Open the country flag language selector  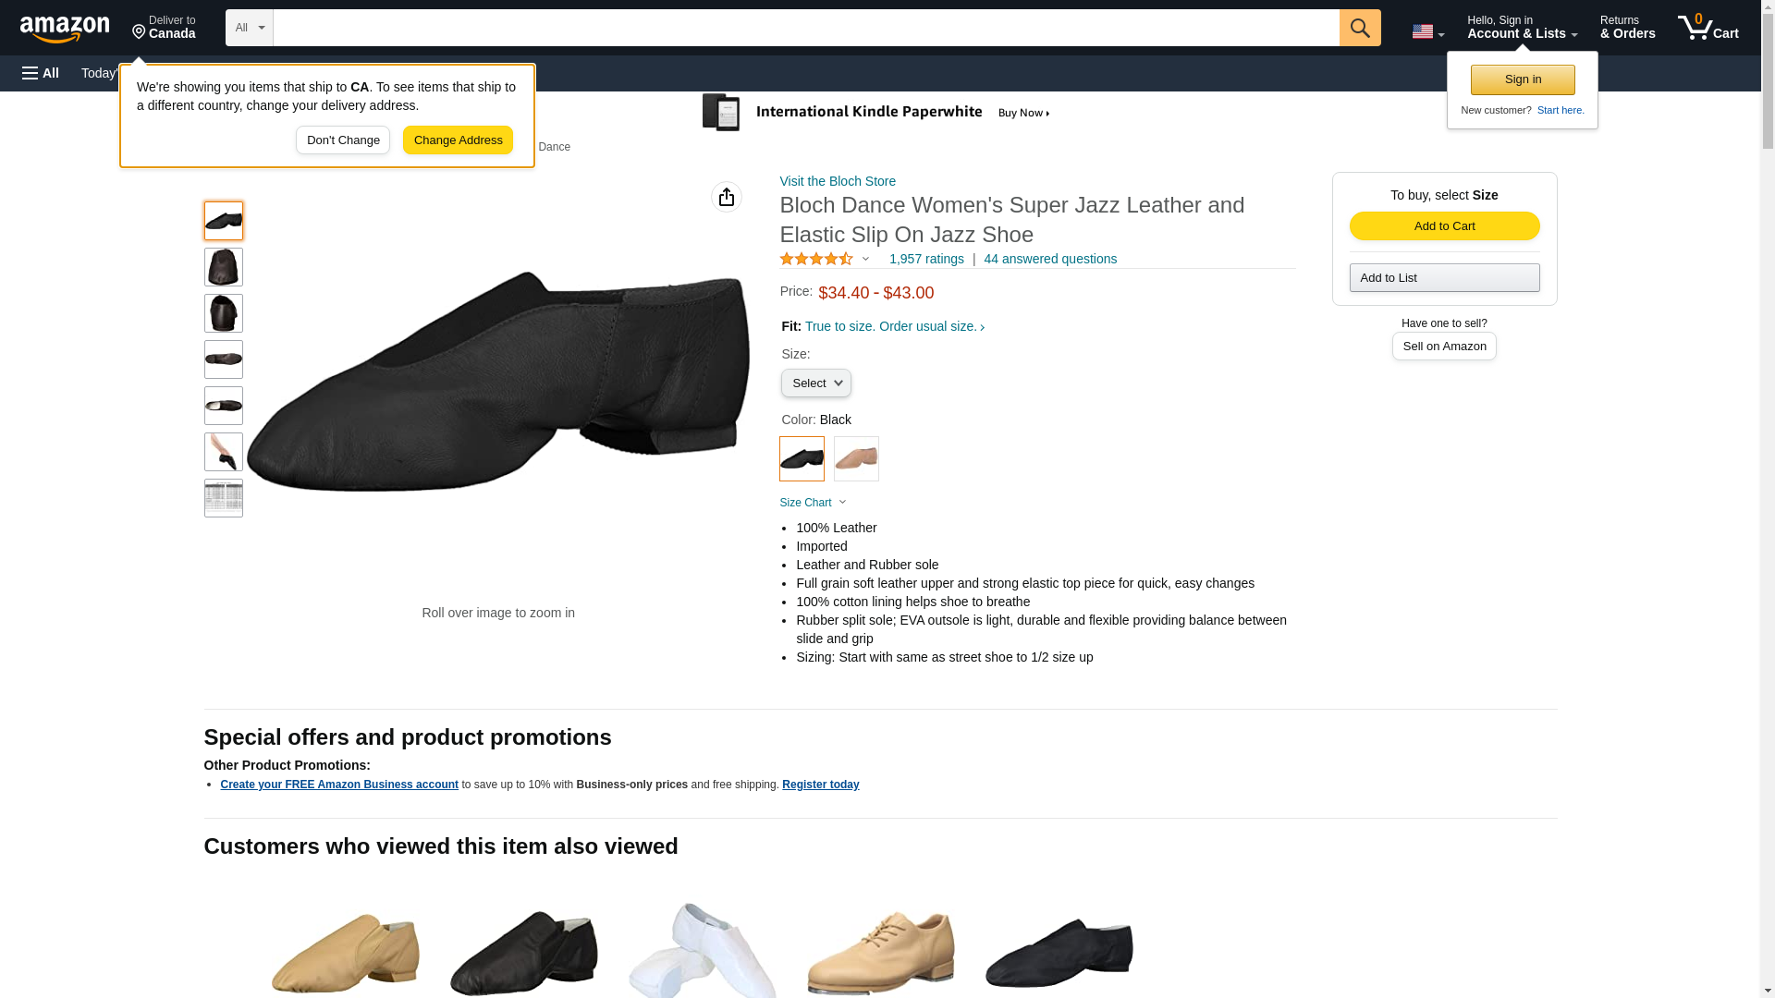point(1427,31)
